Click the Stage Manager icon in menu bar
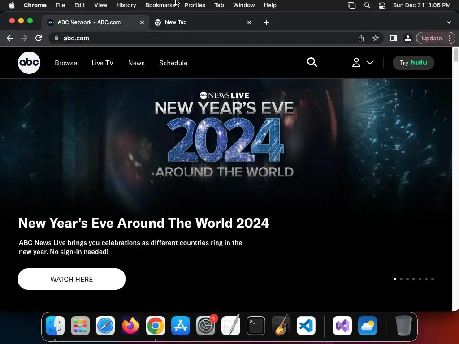The height and width of the screenshot is (344, 459). 351,5
